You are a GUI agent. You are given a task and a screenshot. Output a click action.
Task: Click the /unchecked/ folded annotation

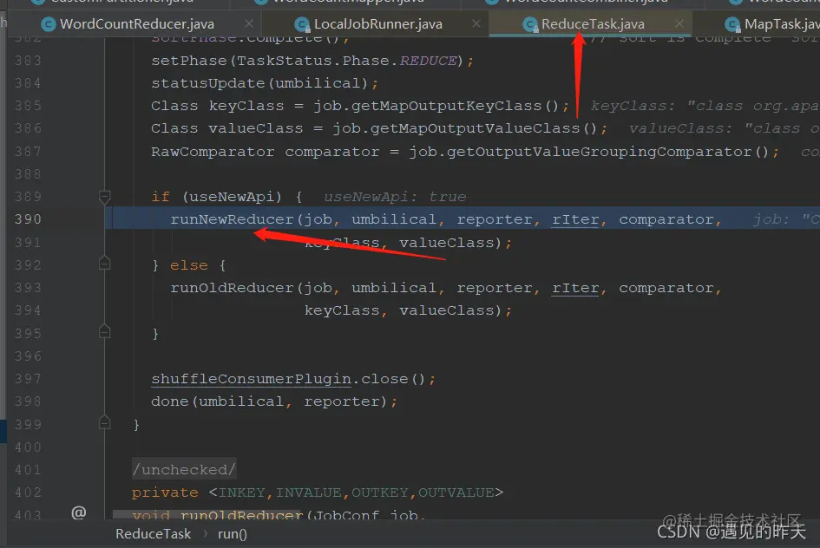point(184,470)
